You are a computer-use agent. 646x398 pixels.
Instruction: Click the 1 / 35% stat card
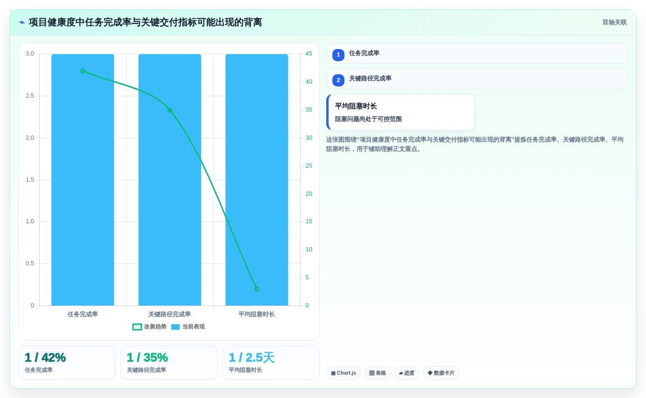click(x=169, y=362)
